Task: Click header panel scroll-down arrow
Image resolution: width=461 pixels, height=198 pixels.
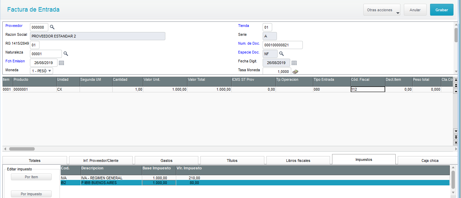Action: [456, 72]
